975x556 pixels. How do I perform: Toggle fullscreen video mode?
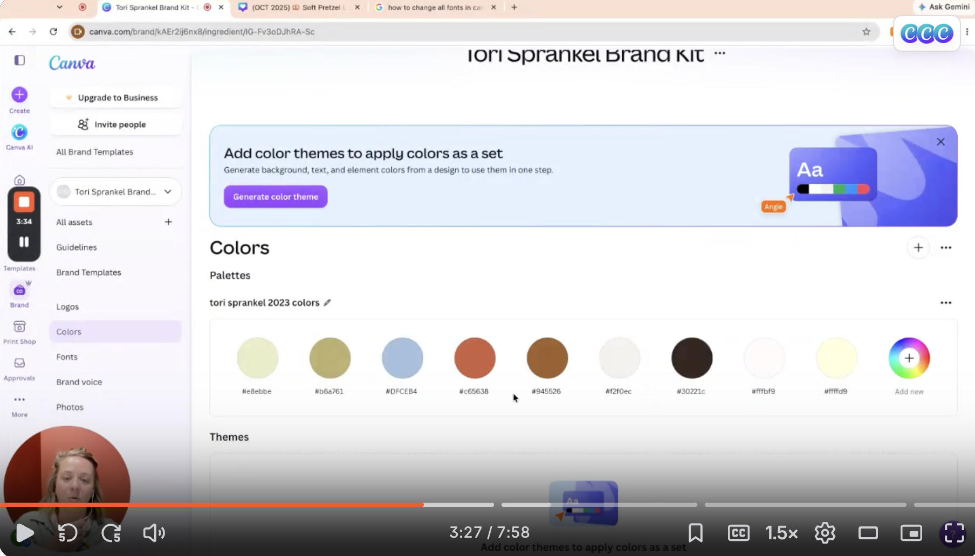[953, 533]
